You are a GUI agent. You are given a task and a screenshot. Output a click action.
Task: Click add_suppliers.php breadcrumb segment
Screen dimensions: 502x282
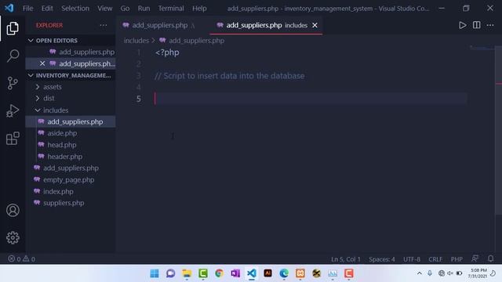196,41
